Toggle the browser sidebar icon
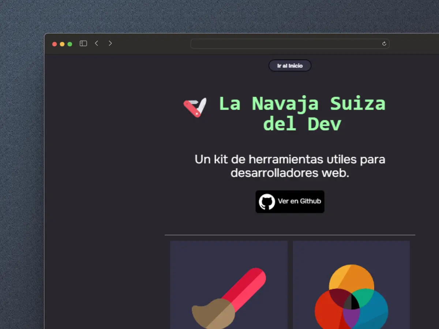The height and width of the screenshot is (329, 439). [83, 43]
